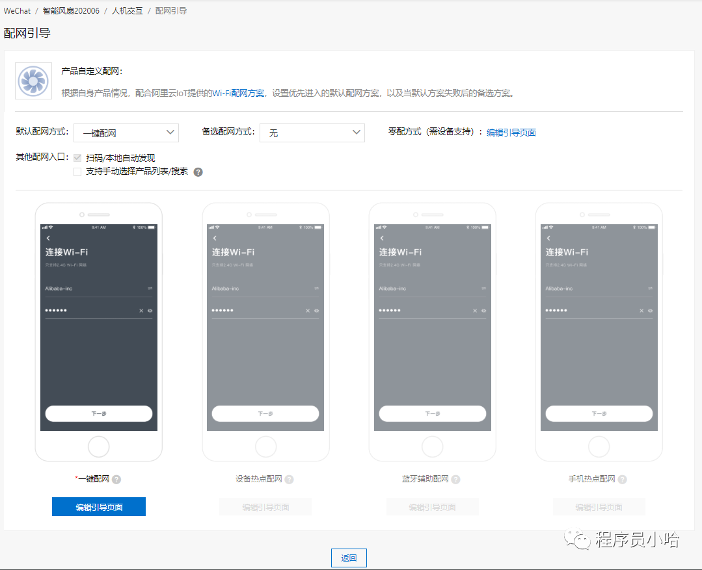
Task: Toggle 扫码/本地自动发现 checkbox
Action: click(x=77, y=158)
